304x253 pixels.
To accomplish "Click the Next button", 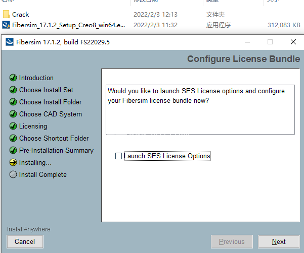I will coord(279,241).
